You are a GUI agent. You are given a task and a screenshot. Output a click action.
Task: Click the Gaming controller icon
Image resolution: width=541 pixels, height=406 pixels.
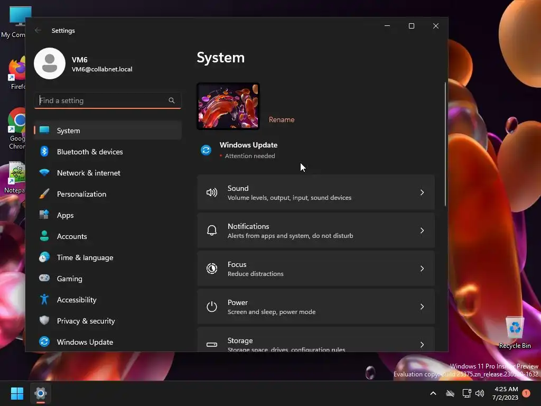44,278
